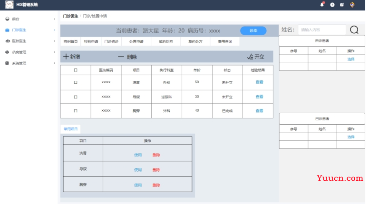Viewport: 369px width, 204px height.
Task: Click the 药房管理 box icon
Action: [x=7, y=52]
